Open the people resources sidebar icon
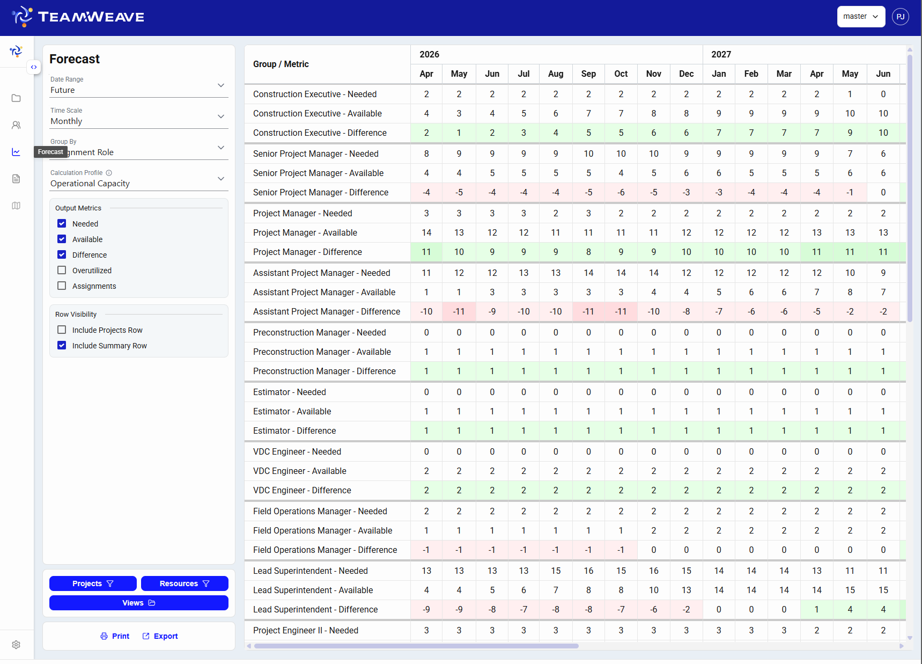 16,125
